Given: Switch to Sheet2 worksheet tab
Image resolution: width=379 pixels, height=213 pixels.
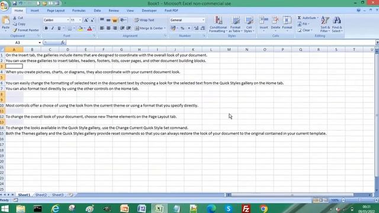Looking at the screenshot, I should pyautogui.click(x=41, y=195).
